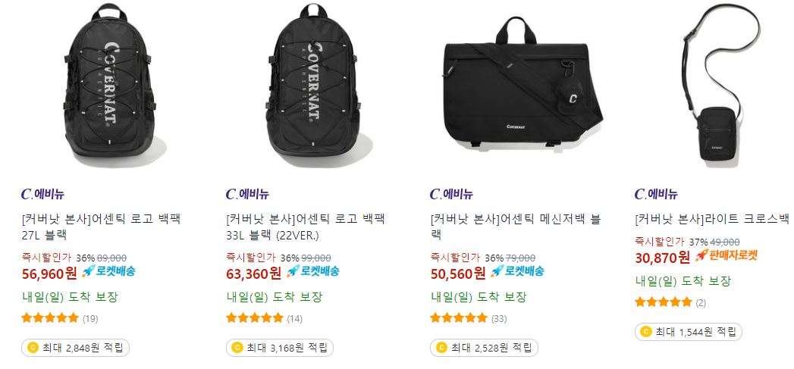
Task: Click the star rating with 33 reviews
Action: tap(458, 318)
